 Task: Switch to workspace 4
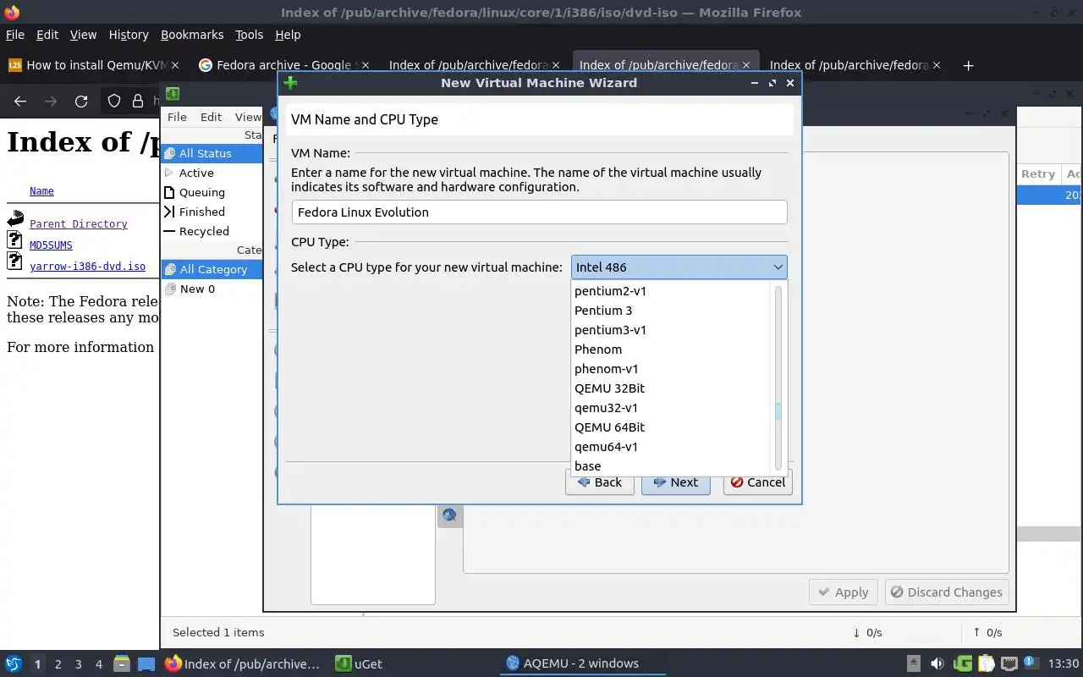click(98, 664)
